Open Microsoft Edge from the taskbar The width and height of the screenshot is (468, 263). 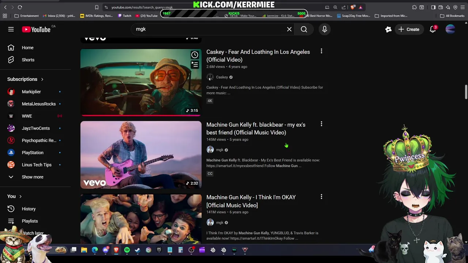[95, 250]
